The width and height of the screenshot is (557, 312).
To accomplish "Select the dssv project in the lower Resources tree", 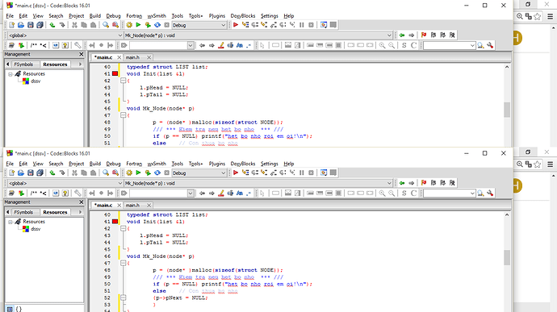I will [x=36, y=229].
